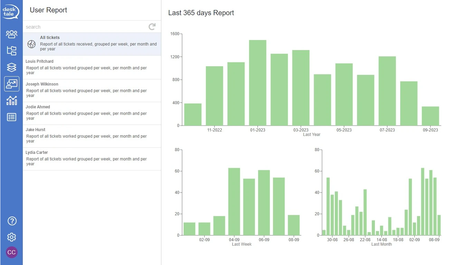Click the 'Last 365 days Report' heading
This screenshot has width=472, height=265.
201,13
